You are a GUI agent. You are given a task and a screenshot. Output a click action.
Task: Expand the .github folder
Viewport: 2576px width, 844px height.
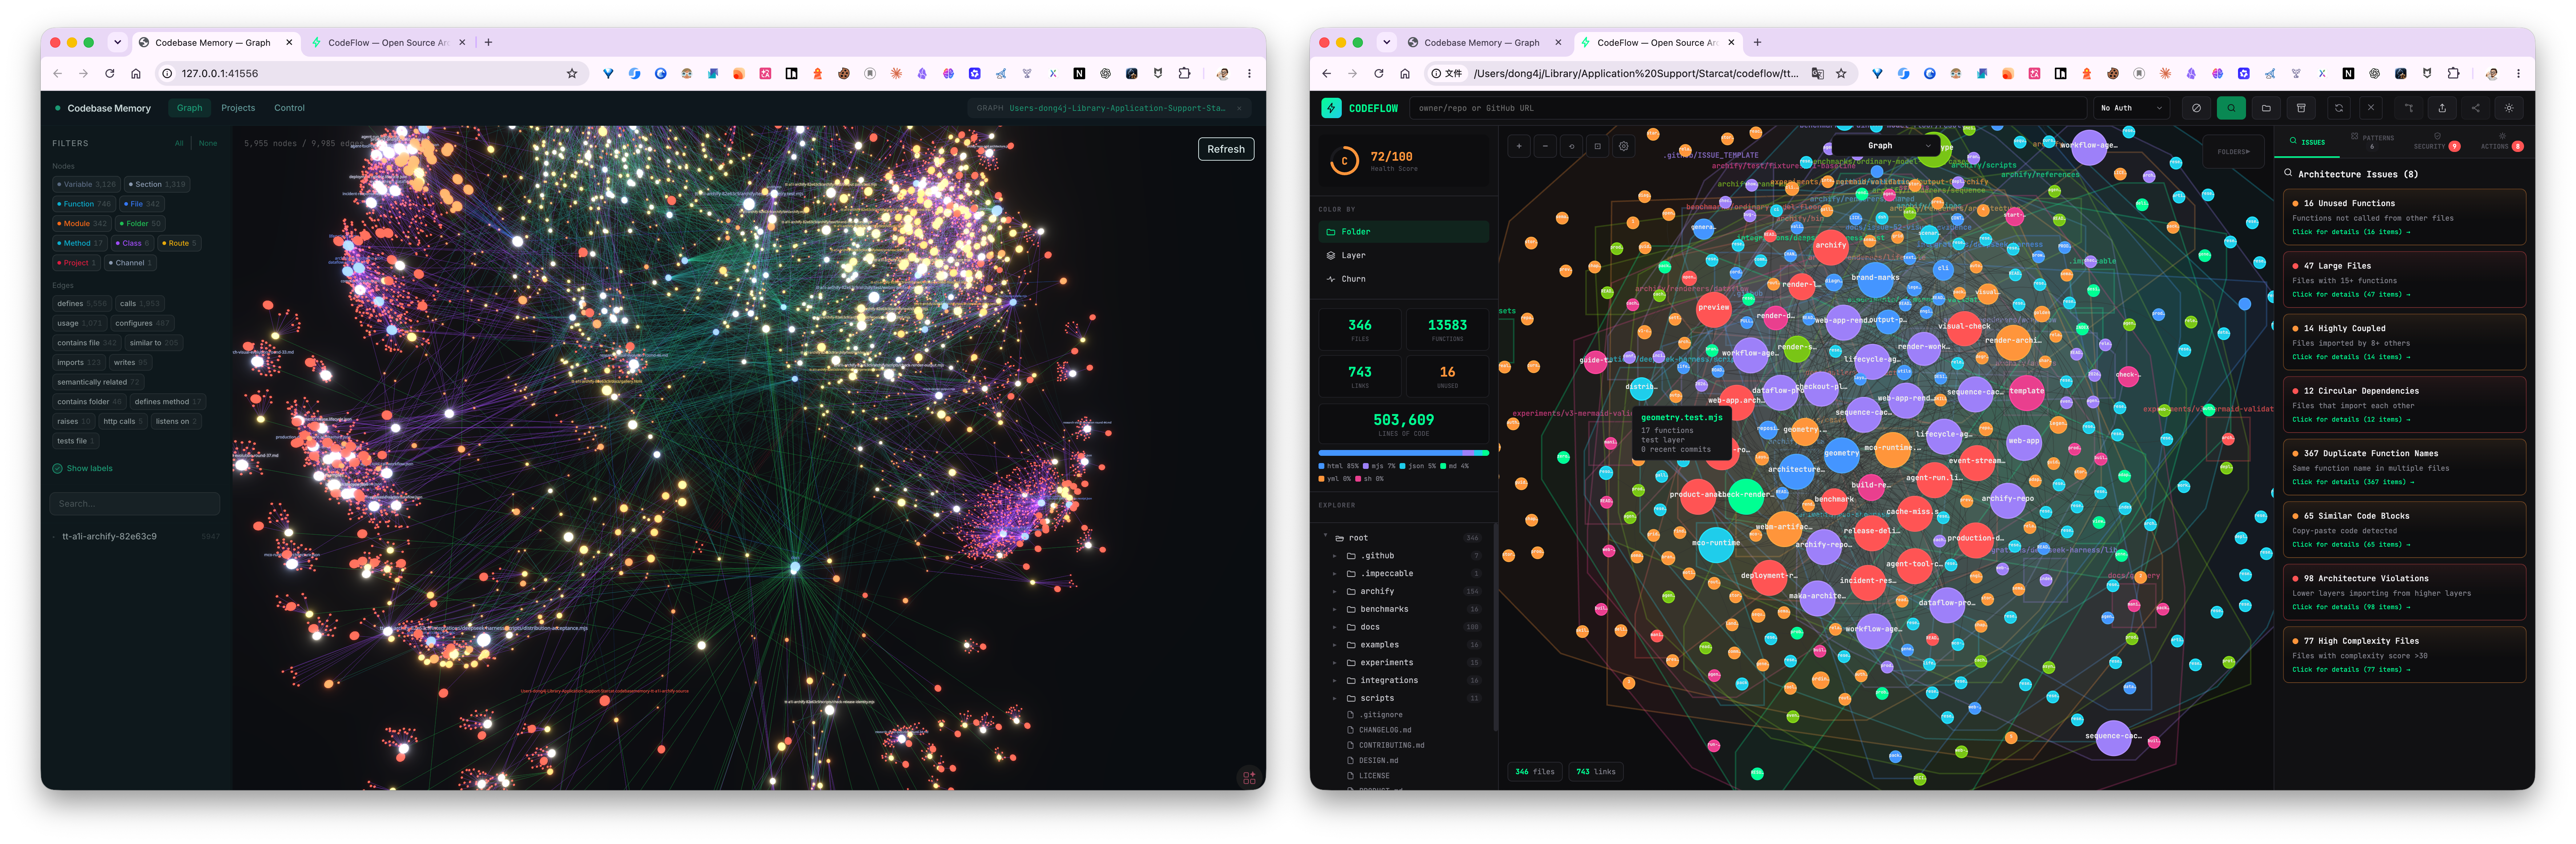tap(1335, 556)
